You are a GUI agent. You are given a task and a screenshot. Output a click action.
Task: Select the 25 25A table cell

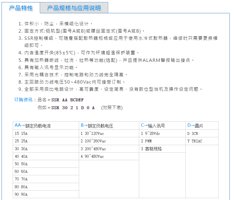pyautogui.click(x=46, y=141)
